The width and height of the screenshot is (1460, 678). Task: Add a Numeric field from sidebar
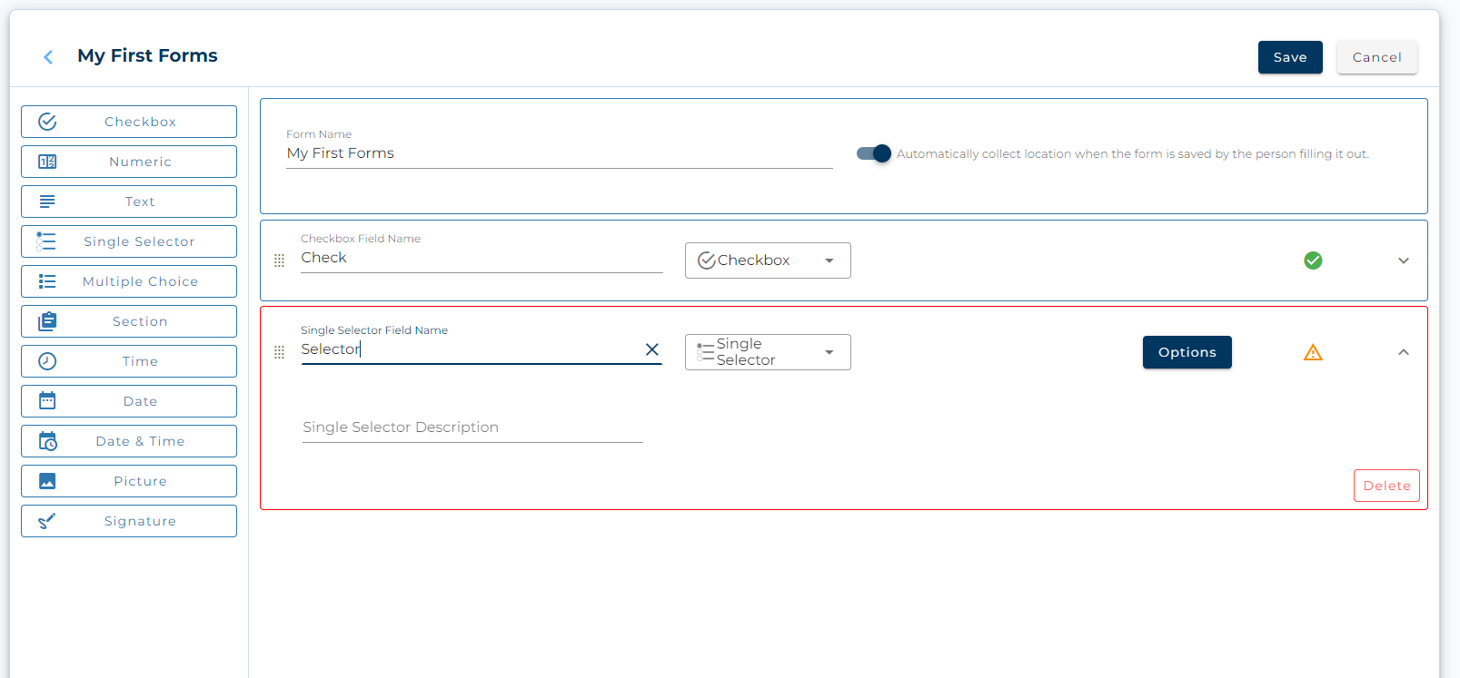(x=129, y=162)
